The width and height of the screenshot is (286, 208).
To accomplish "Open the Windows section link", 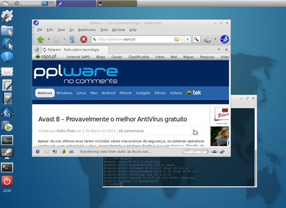I will pyautogui.click(x=64, y=93).
